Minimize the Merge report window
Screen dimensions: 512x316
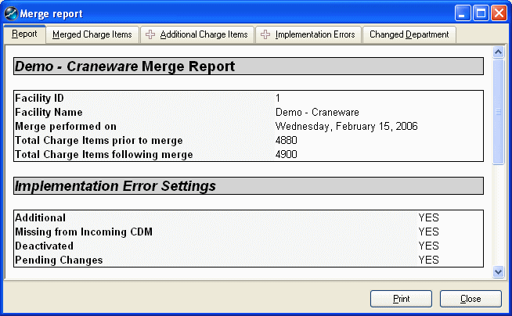pos(463,13)
